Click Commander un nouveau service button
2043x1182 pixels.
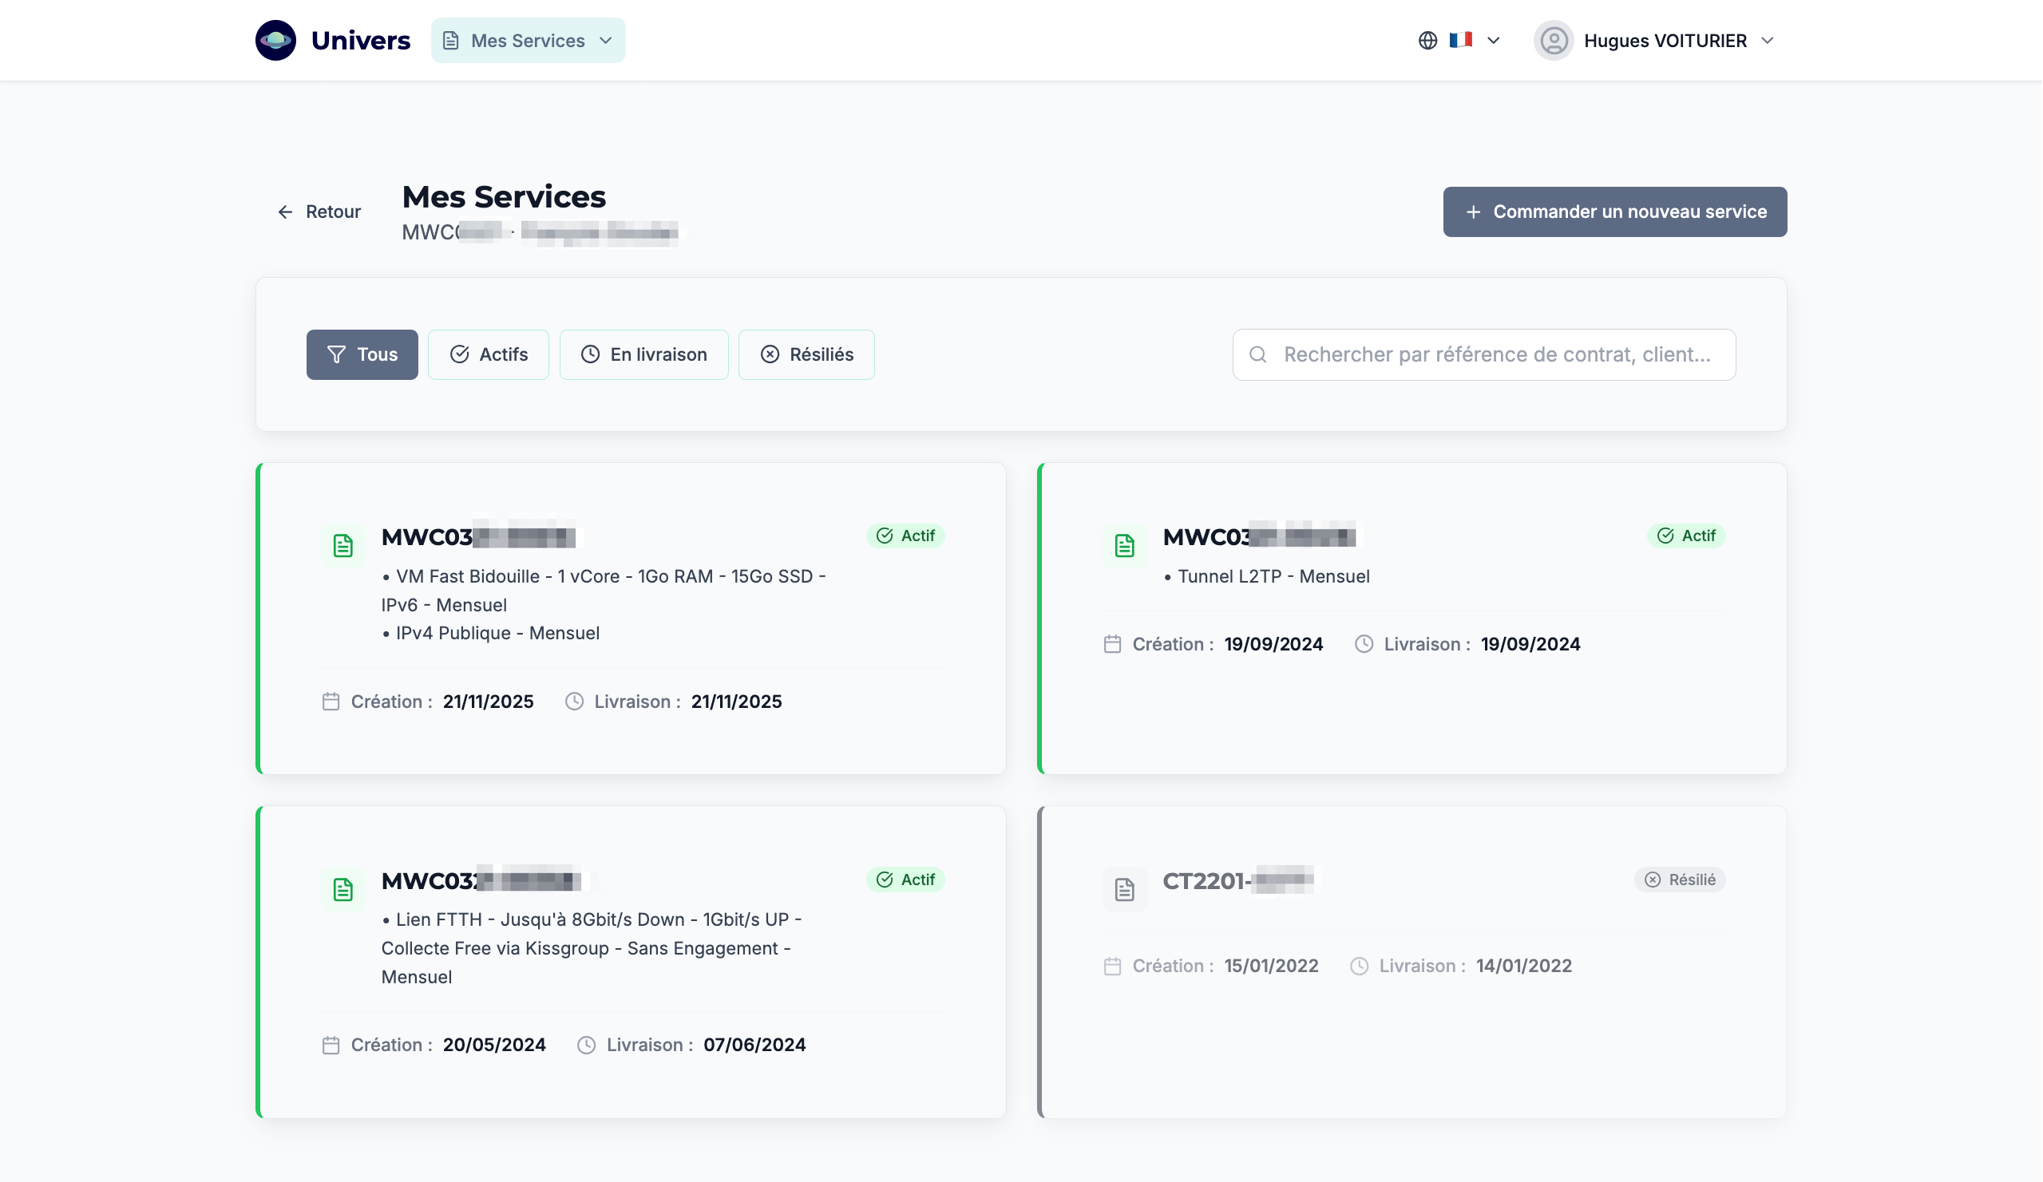pos(1614,211)
